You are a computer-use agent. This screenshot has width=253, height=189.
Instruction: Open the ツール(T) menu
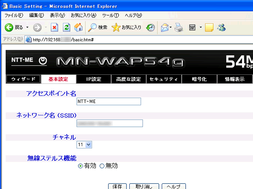point(111,15)
